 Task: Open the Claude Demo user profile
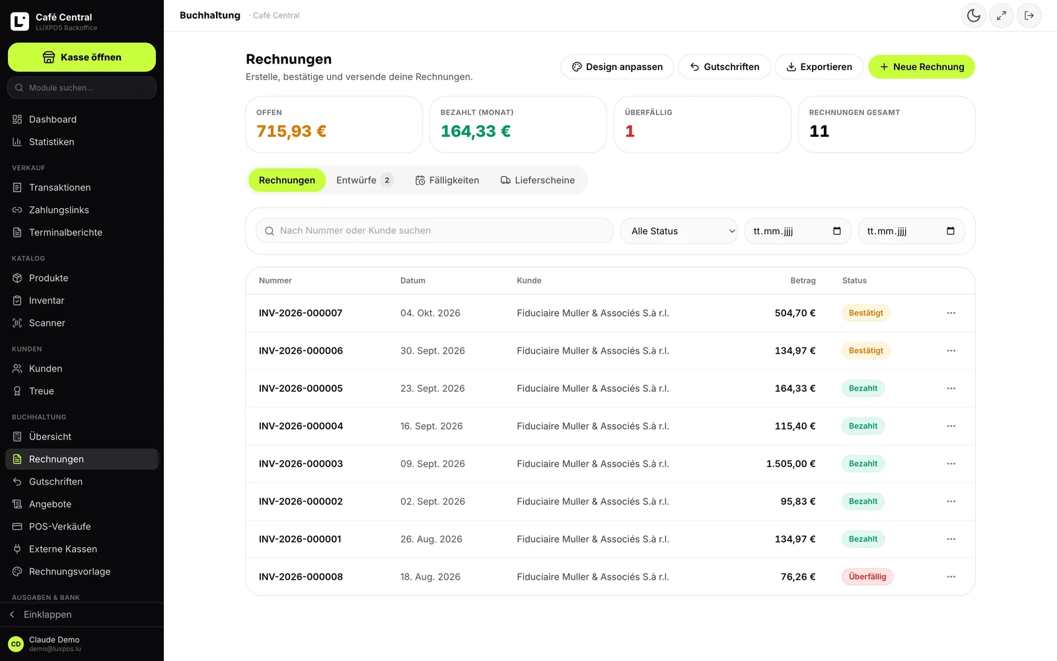(x=82, y=644)
